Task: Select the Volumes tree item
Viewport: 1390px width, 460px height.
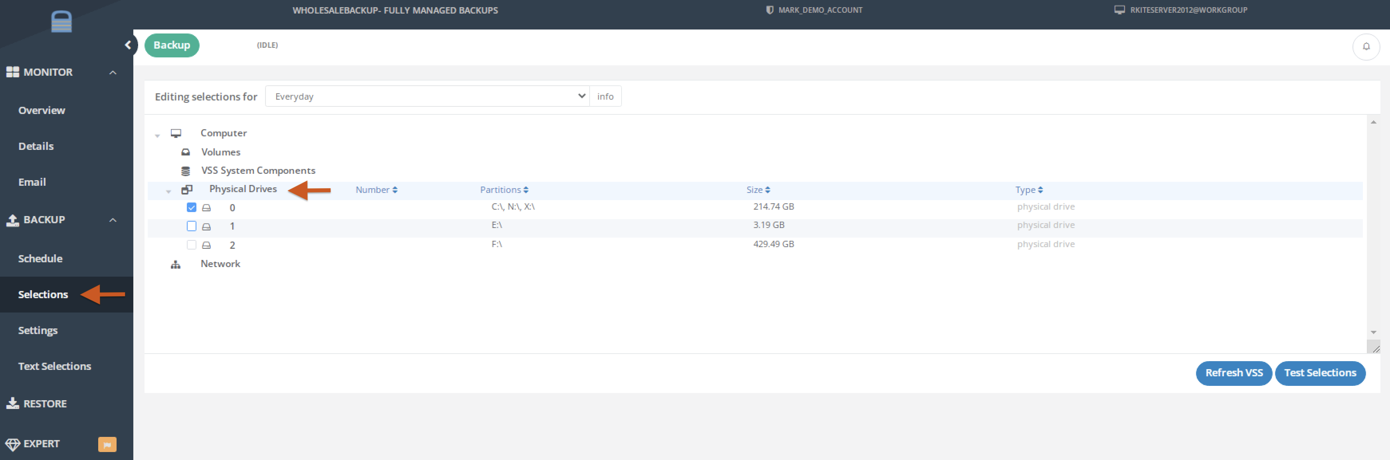Action: coord(221,152)
